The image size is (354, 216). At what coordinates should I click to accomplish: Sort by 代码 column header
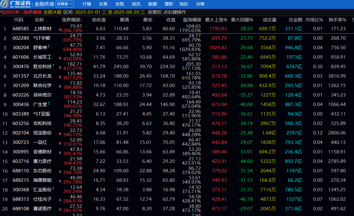(19, 20)
